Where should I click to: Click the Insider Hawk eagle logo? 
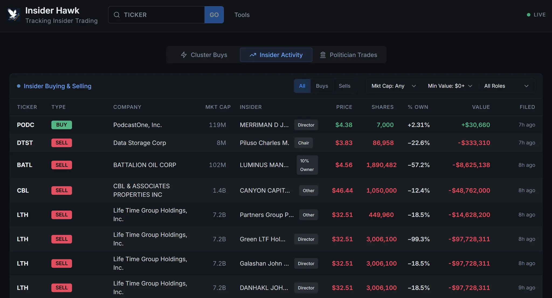[x=13, y=15]
